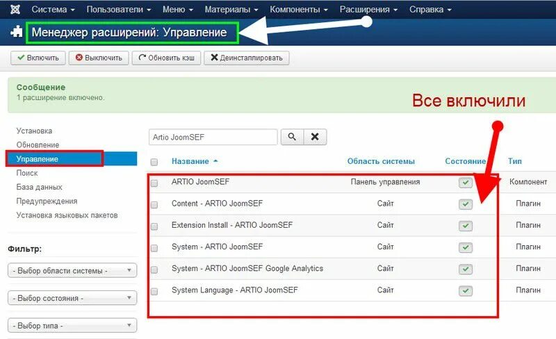The height and width of the screenshot is (339, 556).
Task: Open the Выбор состояния dropdown
Action: [72, 298]
